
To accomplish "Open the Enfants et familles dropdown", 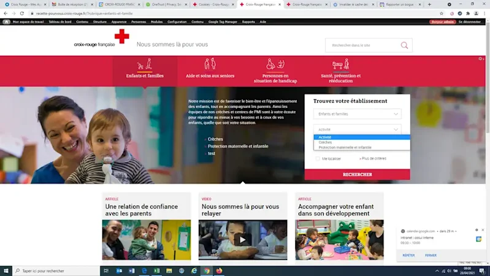I will click(357, 114).
